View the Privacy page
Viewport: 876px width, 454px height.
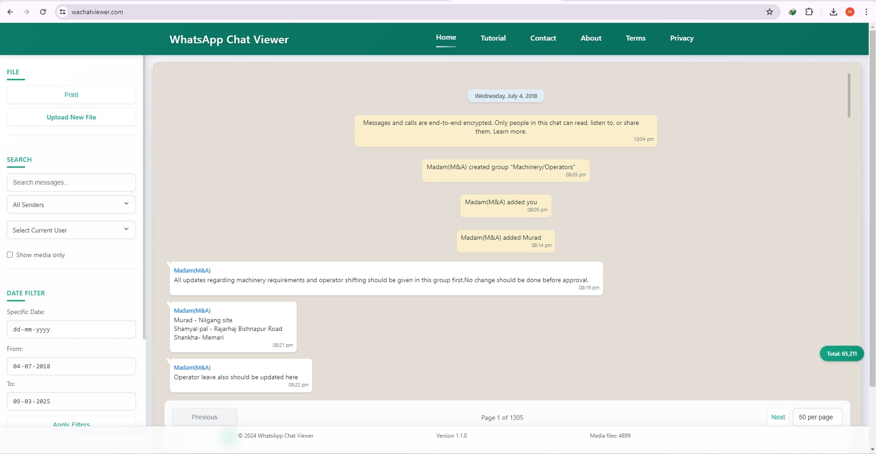click(x=682, y=38)
